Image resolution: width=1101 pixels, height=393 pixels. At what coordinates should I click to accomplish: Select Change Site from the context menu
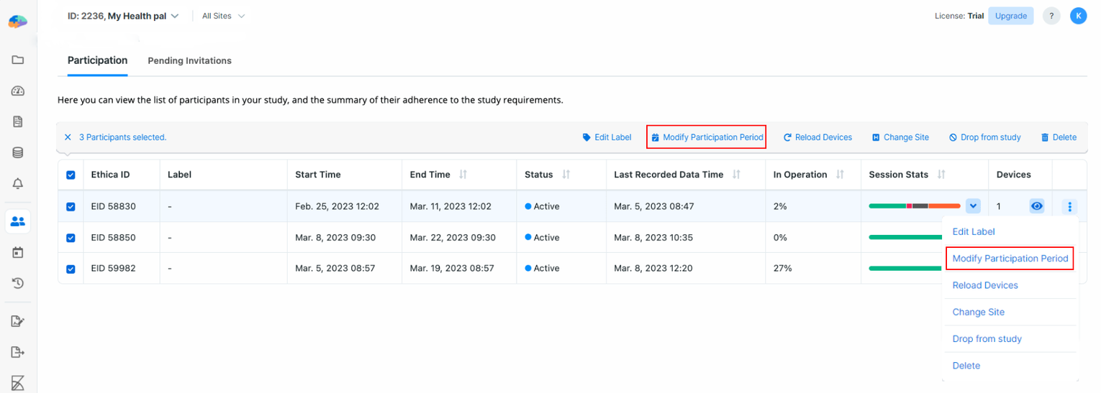978,312
